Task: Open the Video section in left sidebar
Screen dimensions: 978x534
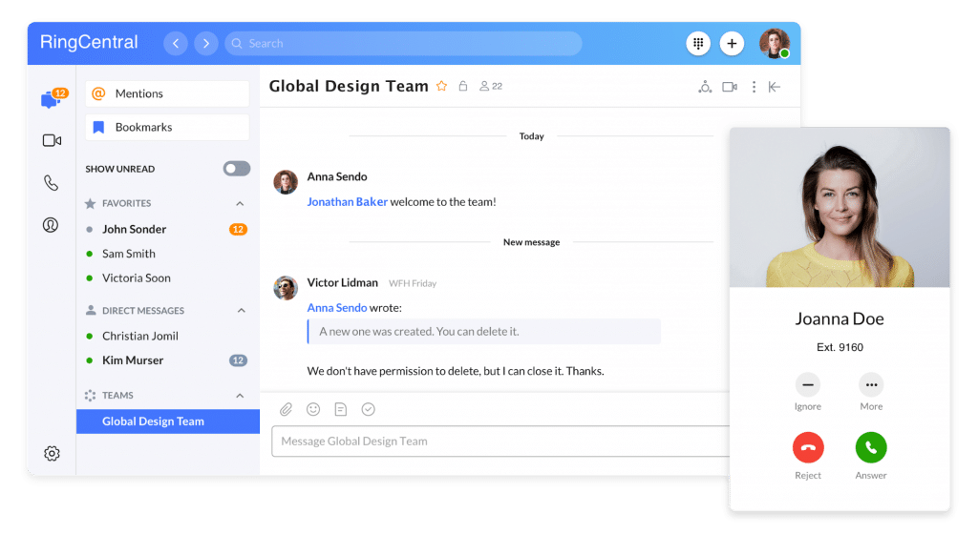Action: coord(52,141)
